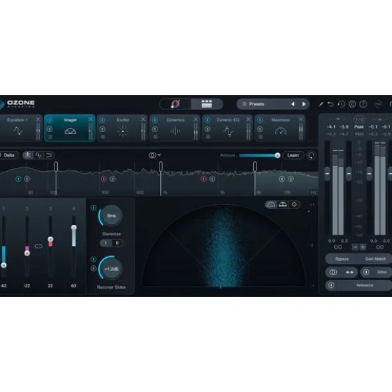The height and width of the screenshot is (392, 392).
Task: Remove the Dynamic EQ module
Action: coord(248,119)
